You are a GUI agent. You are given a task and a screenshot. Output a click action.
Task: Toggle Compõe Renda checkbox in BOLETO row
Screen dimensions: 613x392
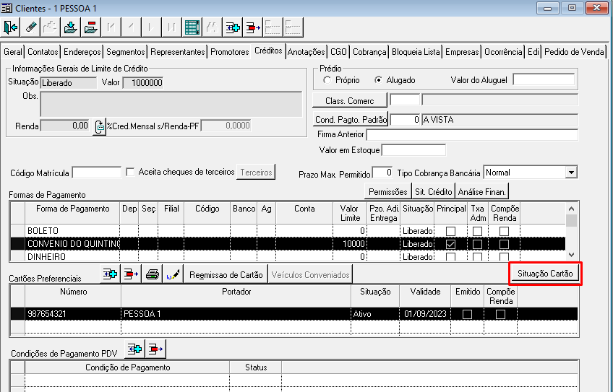point(504,231)
